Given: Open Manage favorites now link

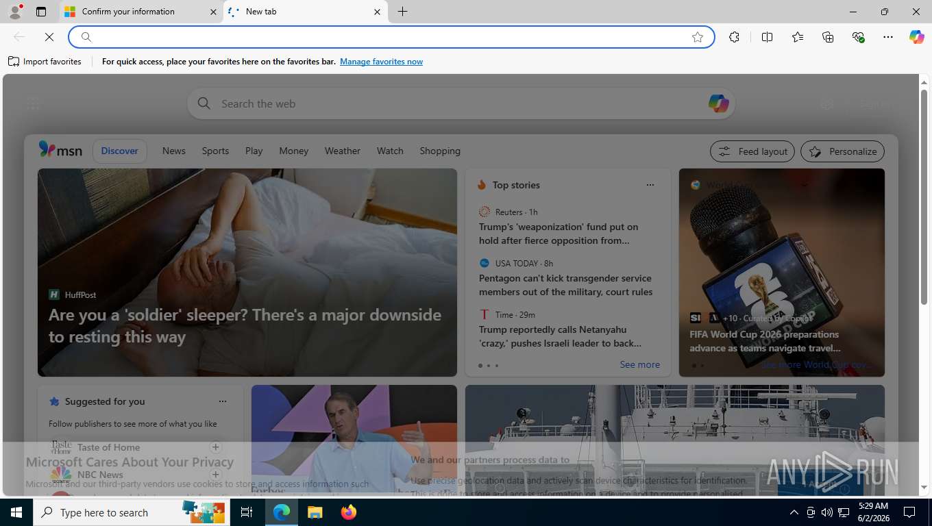Looking at the screenshot, I should 381,62.
